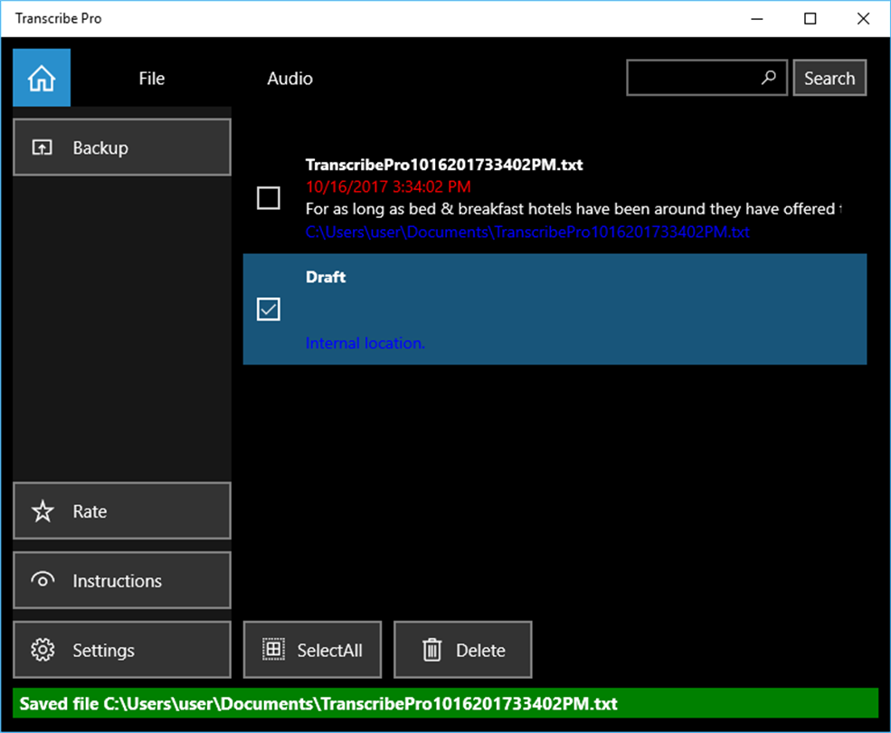
Task: Click the Delete button label
Action: click(480, 651)
